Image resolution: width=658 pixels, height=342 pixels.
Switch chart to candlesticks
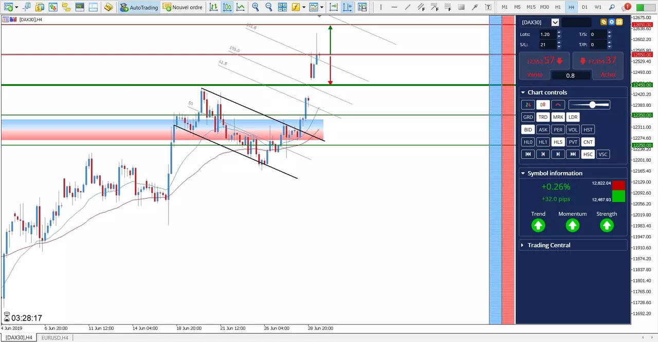(x=227, y=7)
